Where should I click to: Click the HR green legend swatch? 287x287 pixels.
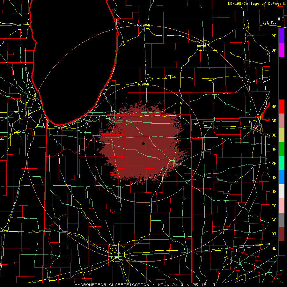[x=282, y=149]
